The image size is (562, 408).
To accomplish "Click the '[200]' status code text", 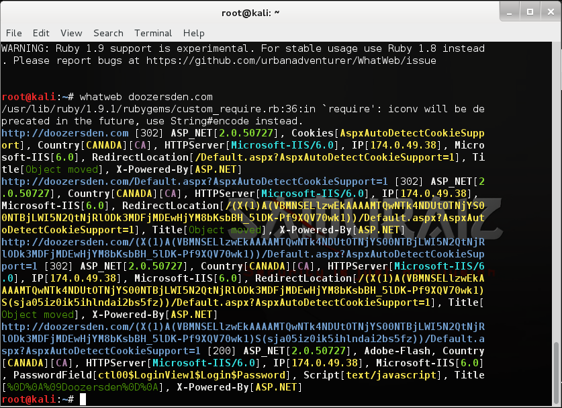I will pos(222,351).
